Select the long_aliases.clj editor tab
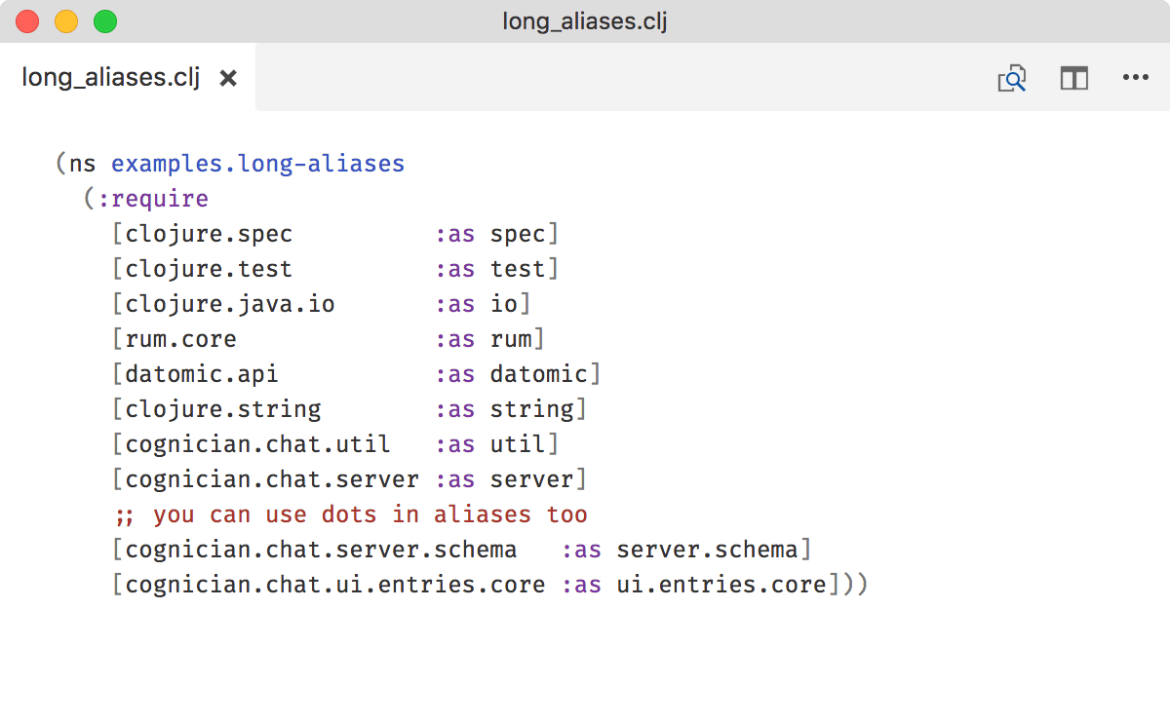 click(x=110, y=78)
